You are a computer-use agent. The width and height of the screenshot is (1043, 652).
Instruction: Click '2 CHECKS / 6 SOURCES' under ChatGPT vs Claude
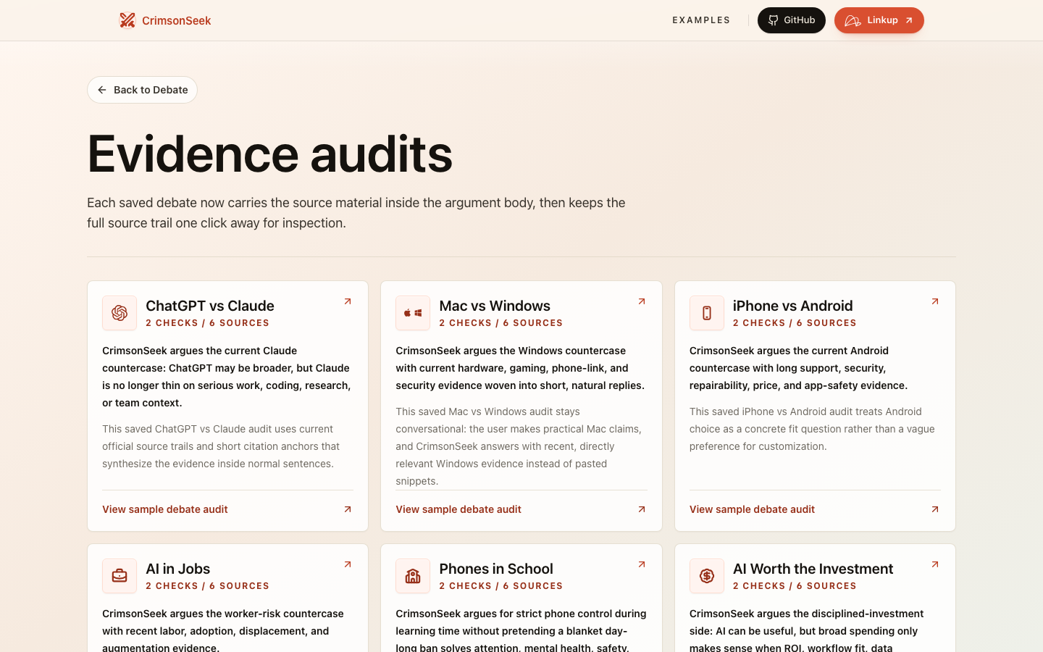point(208,323)
